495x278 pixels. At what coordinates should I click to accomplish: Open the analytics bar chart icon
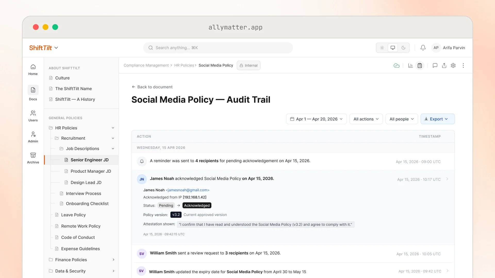point(410,66)
